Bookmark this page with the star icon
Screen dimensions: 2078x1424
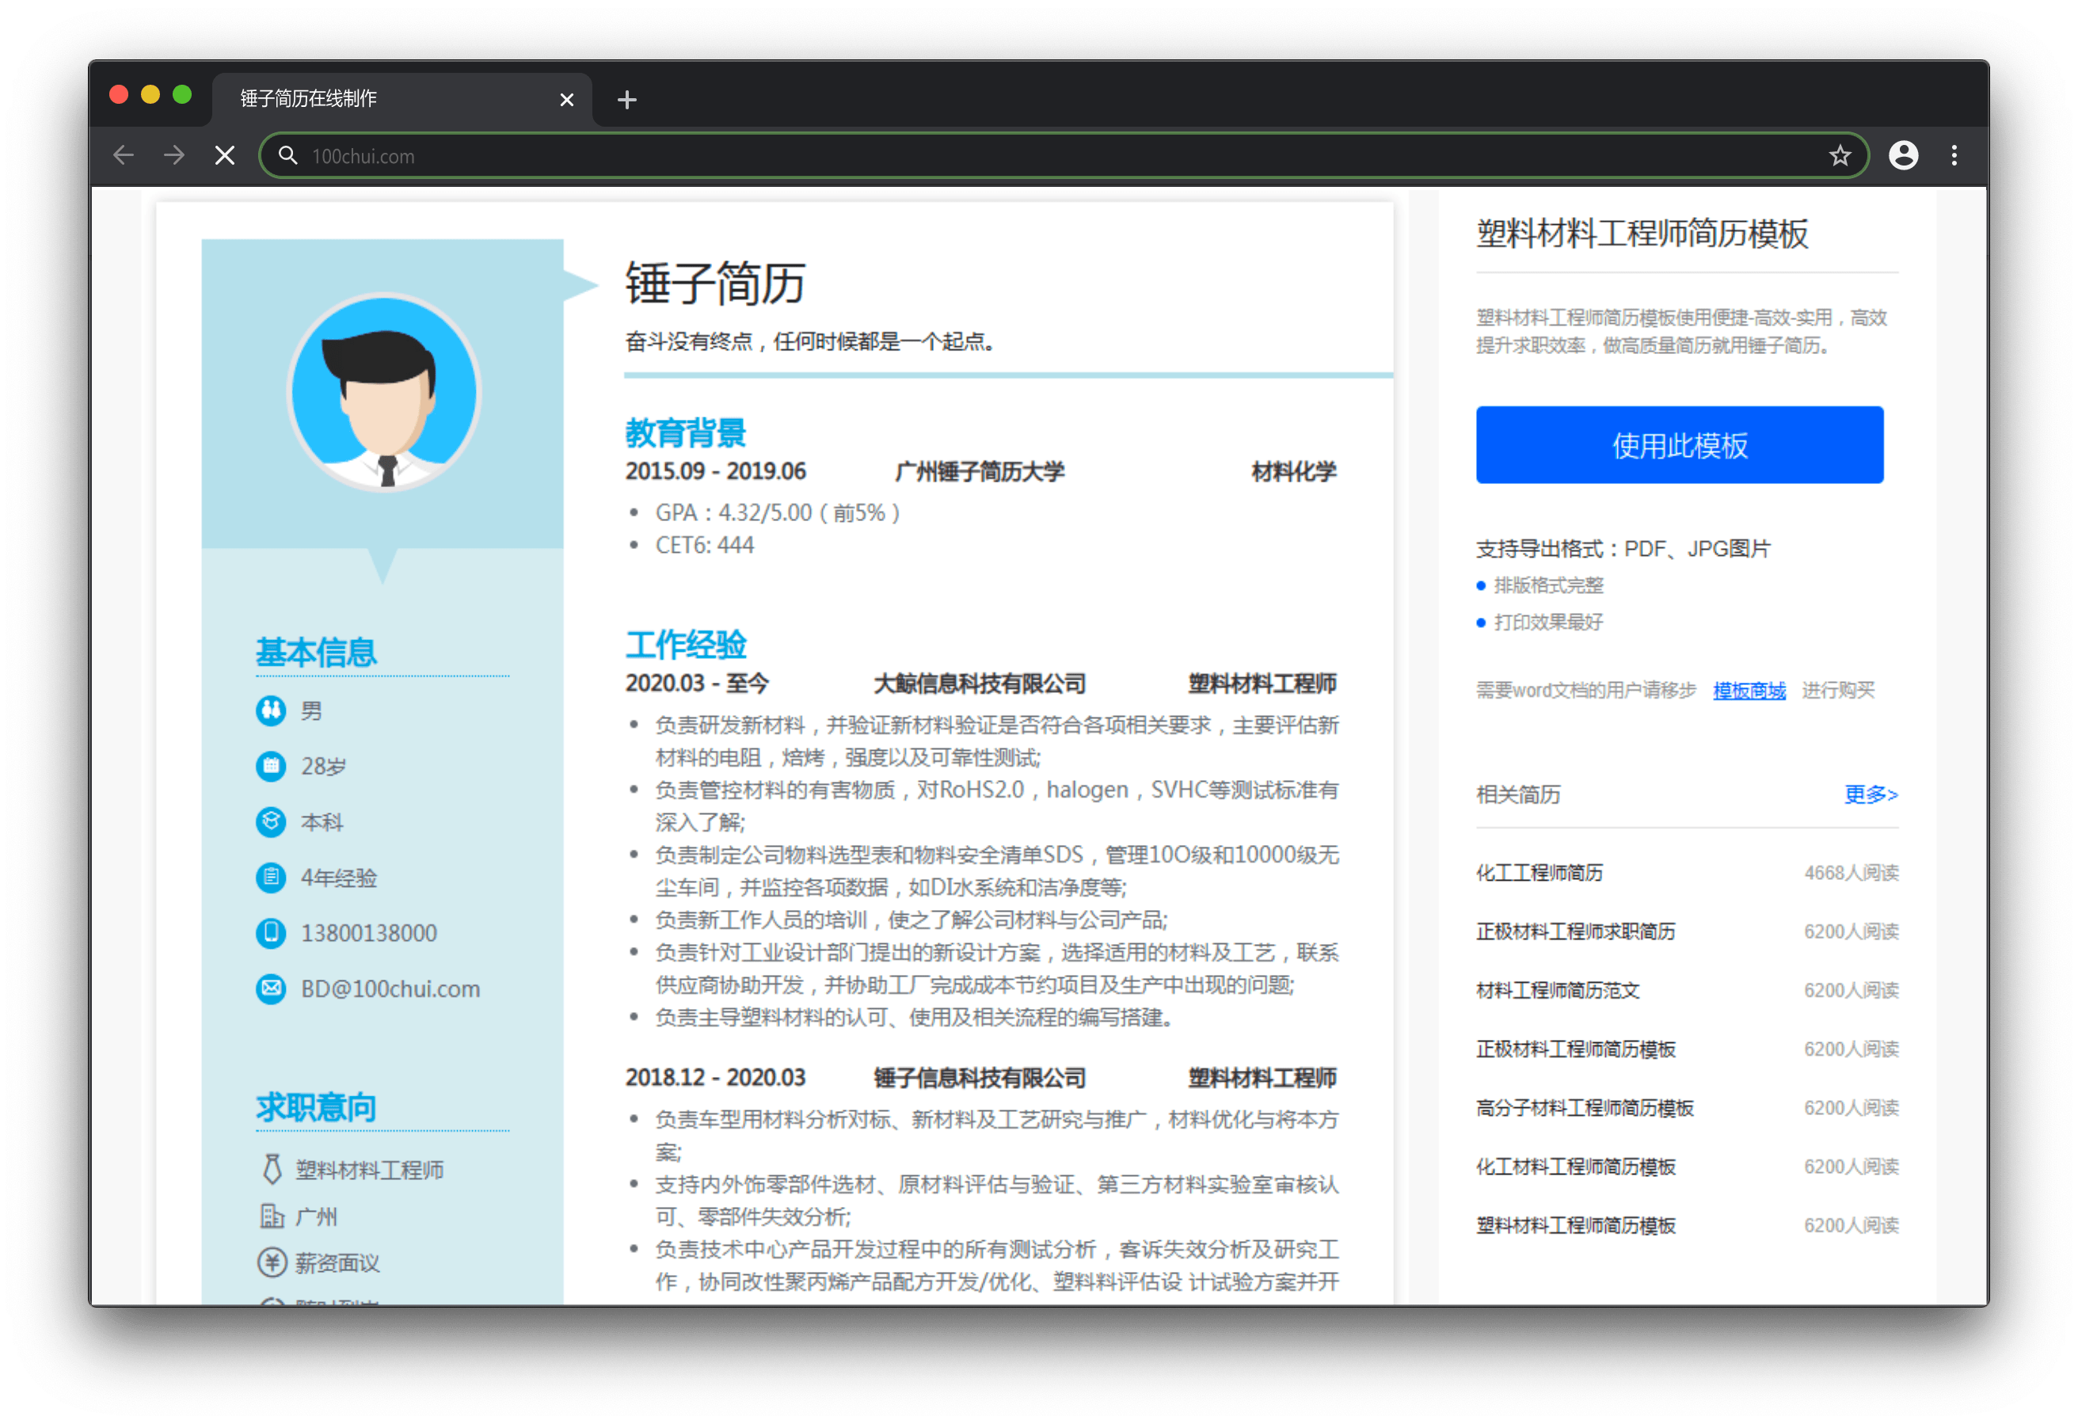pos(1840,156)
